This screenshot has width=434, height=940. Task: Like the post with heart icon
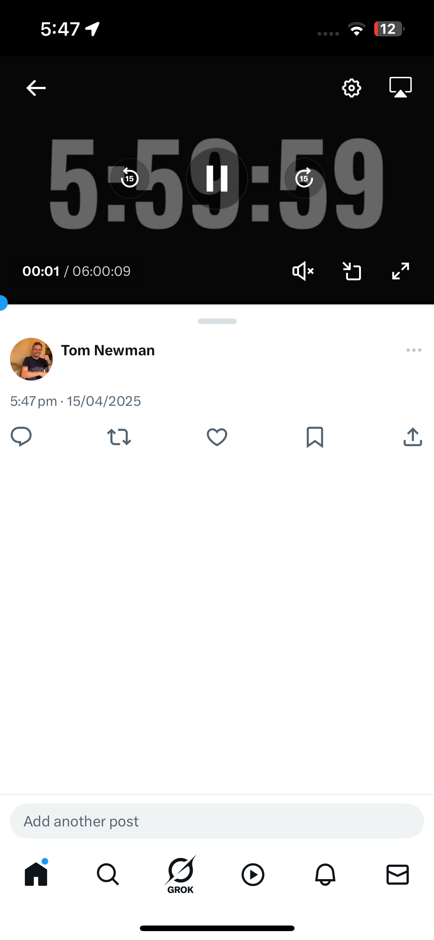coord(217,437)
